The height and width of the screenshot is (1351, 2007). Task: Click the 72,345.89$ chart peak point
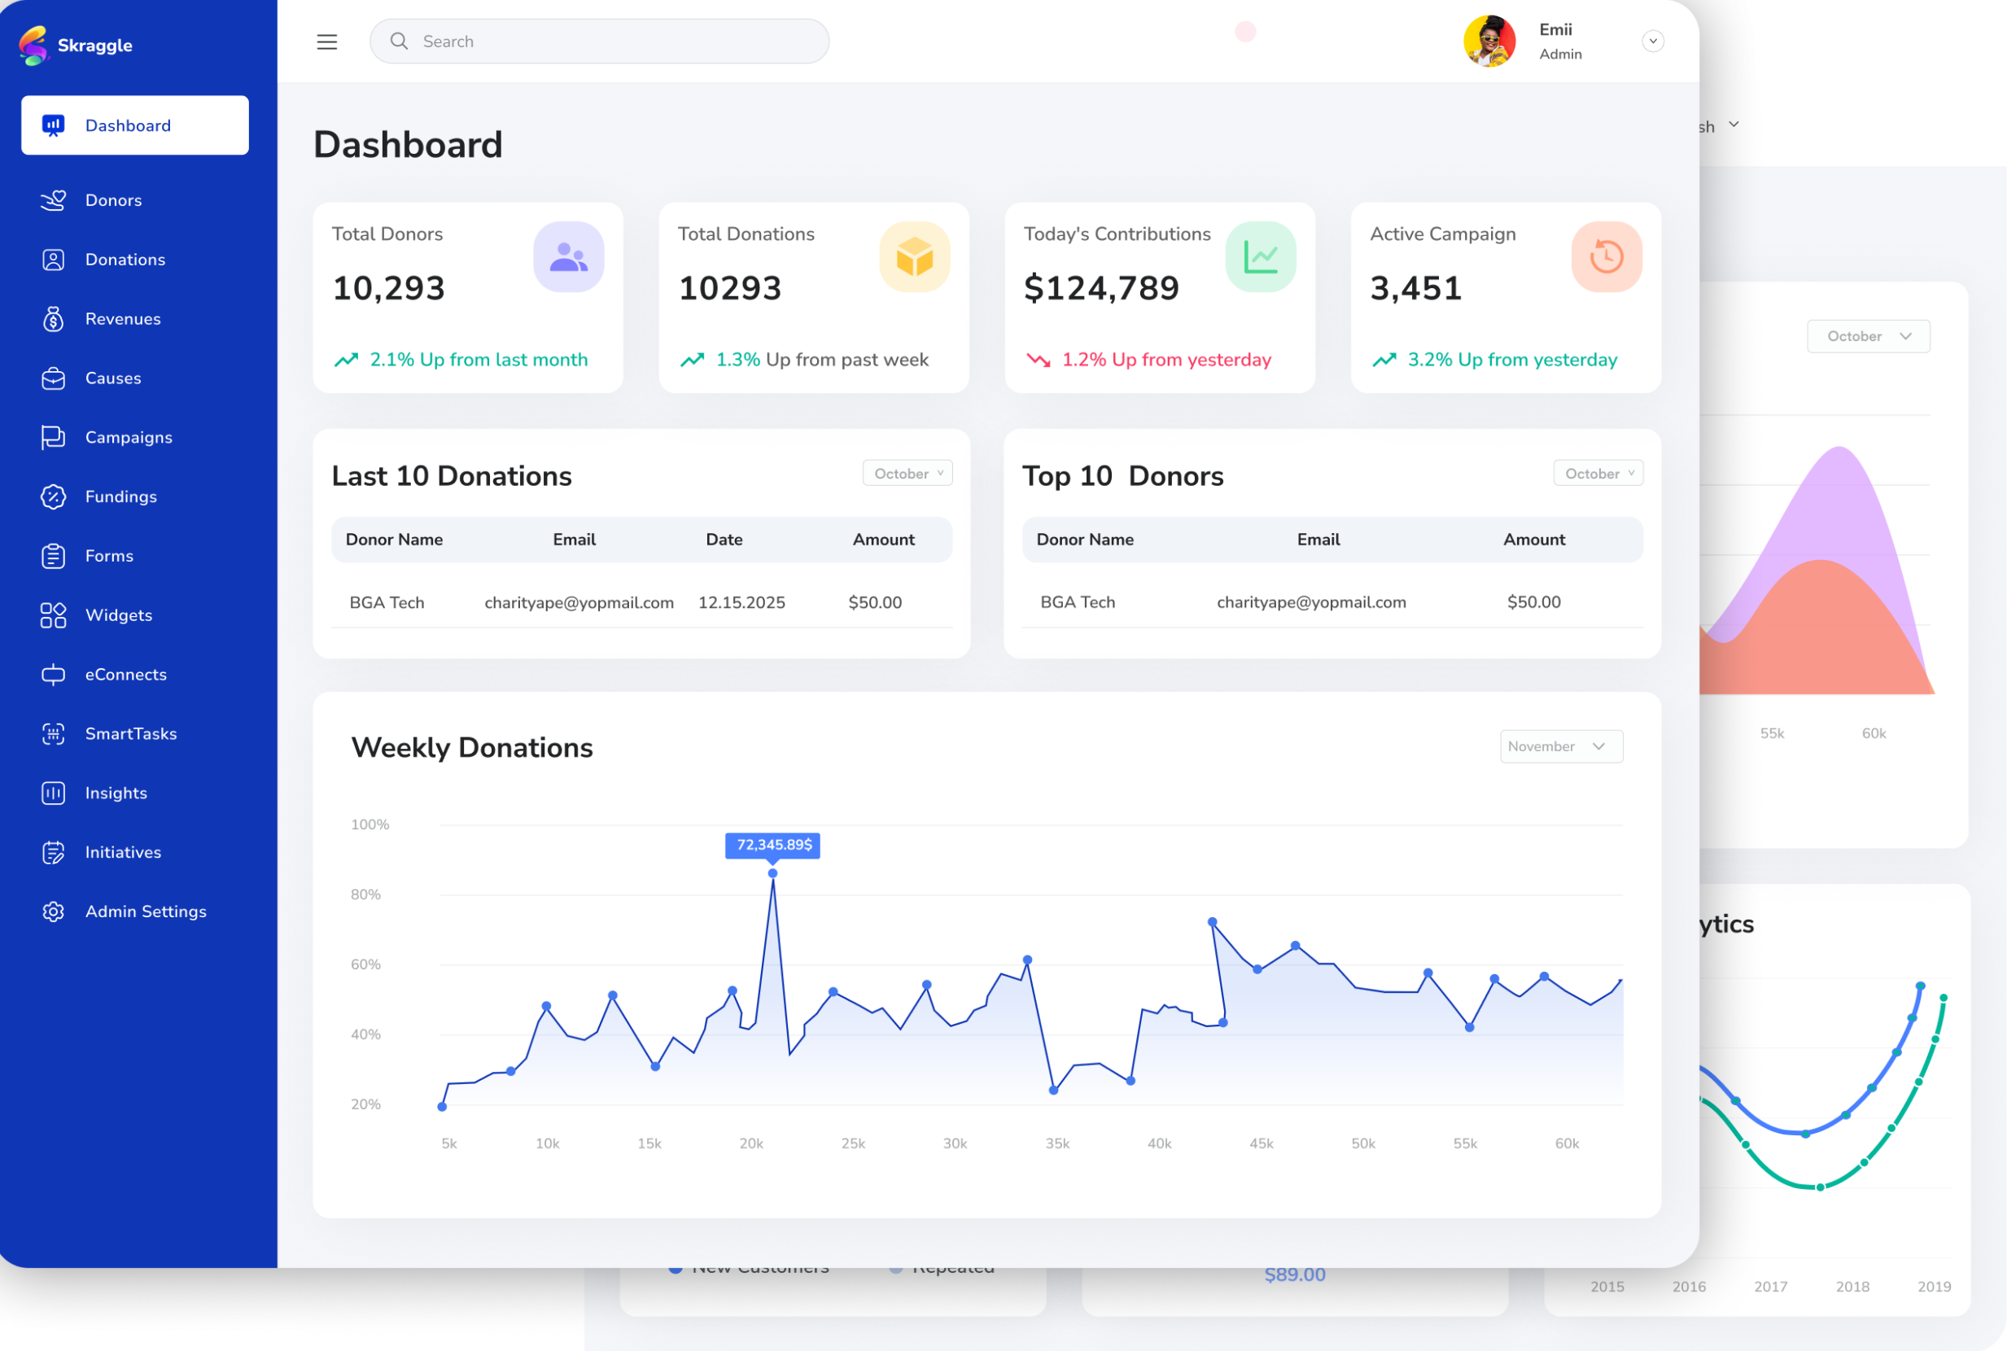coord(772,873)
